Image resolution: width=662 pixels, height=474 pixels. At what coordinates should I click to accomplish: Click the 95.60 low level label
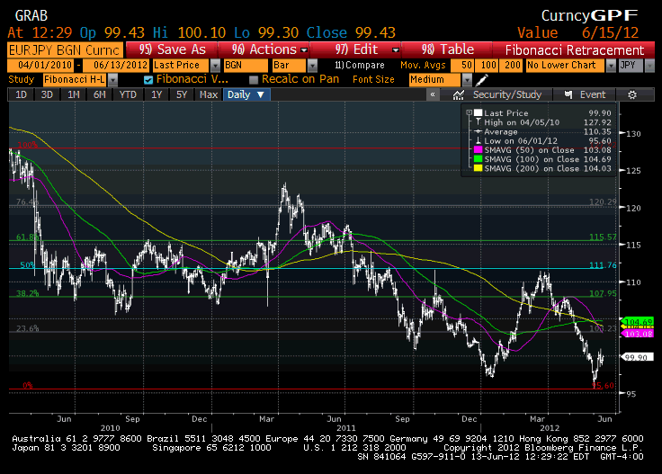point(603,385)
